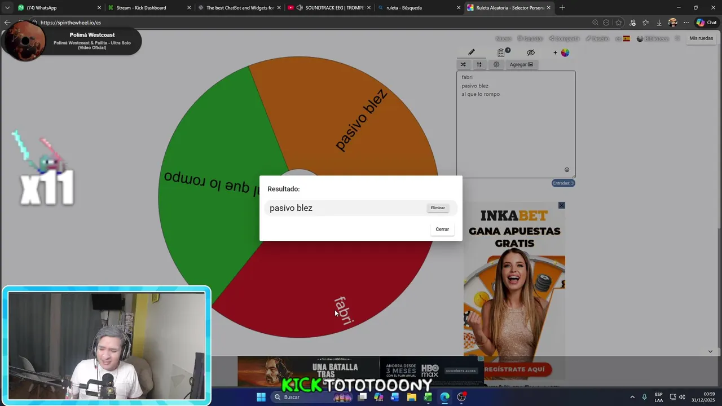Expand the system tray hidden icons
The image size is (722, 406).
pyautogui.click(x=632, y=397)
